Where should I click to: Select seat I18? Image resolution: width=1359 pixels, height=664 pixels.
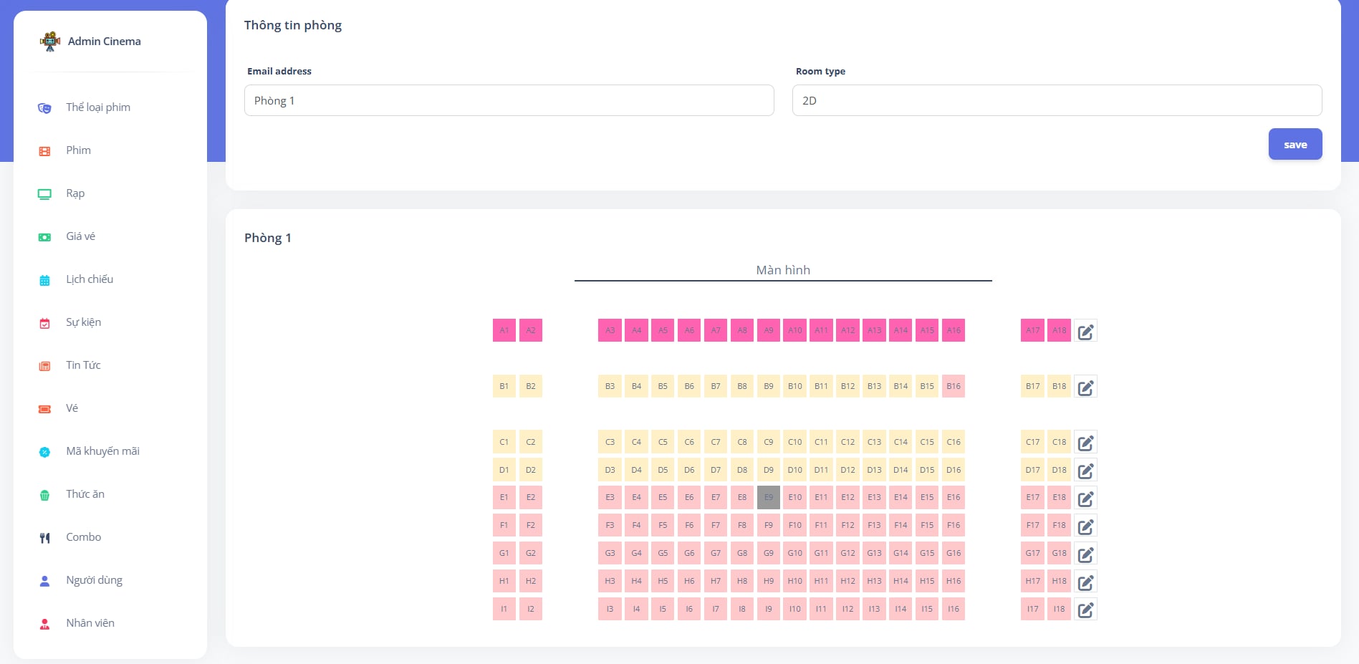coord(1059,609)
